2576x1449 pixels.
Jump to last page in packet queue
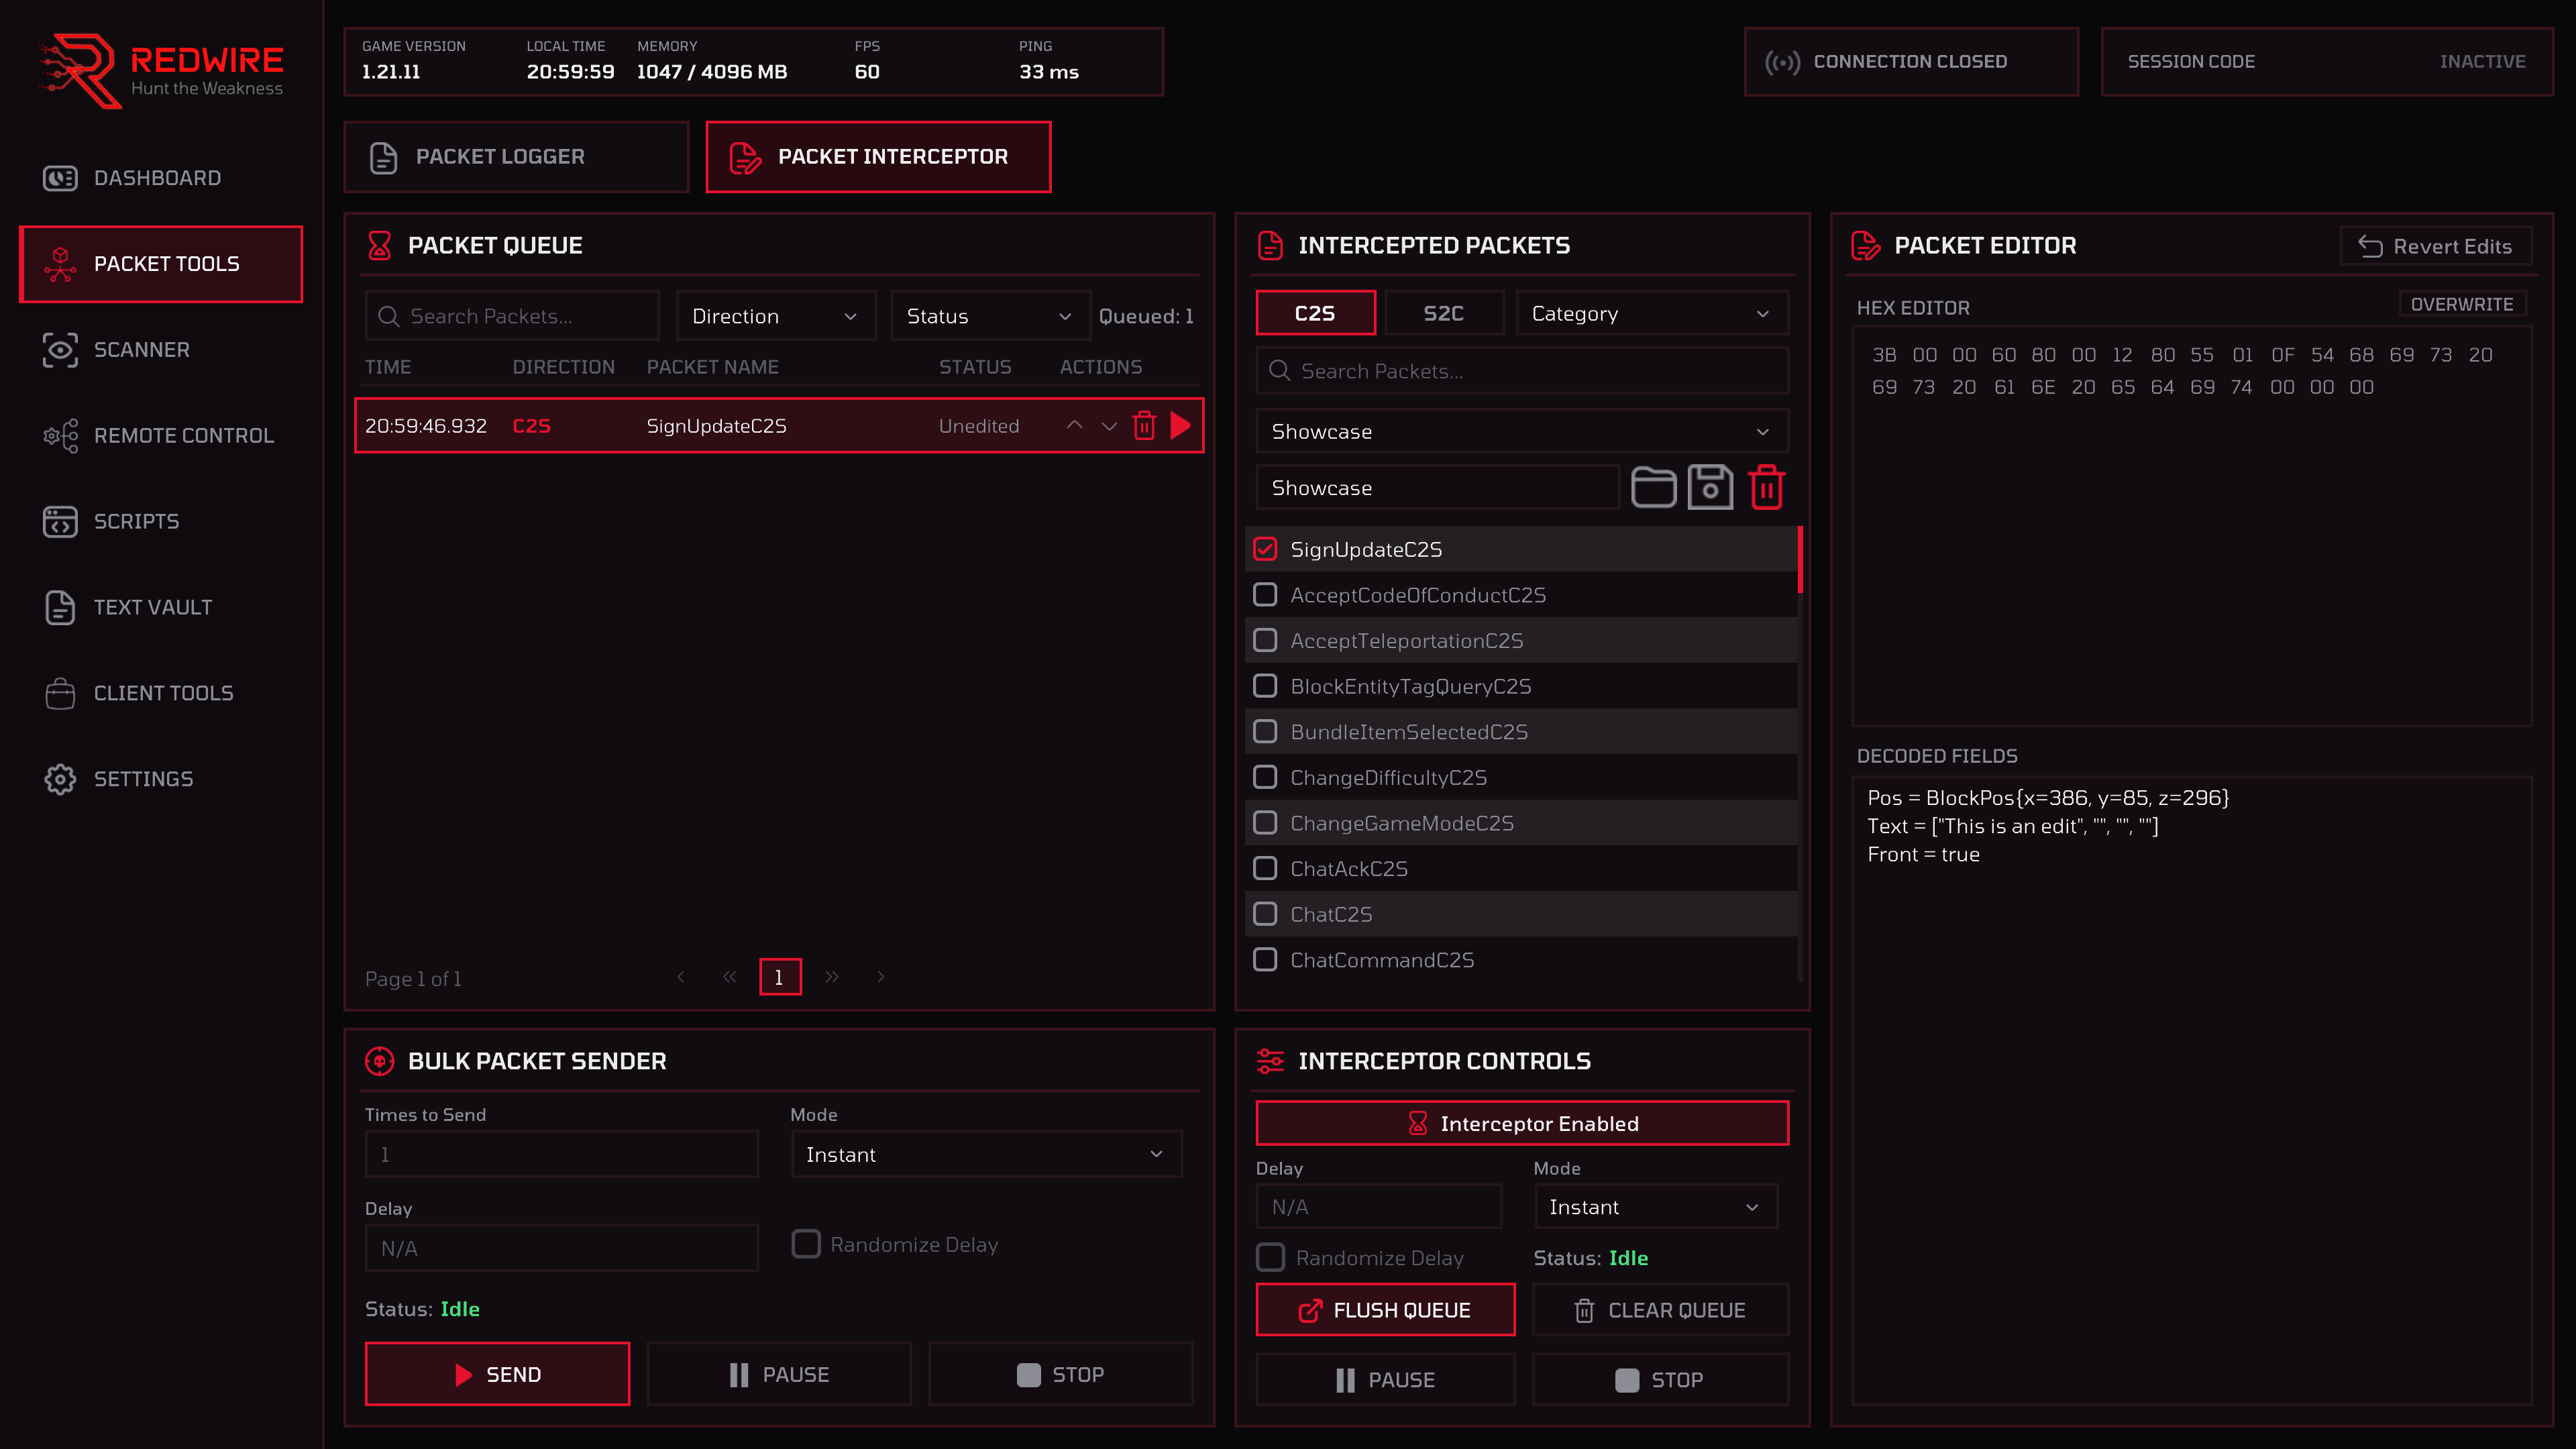832,977
